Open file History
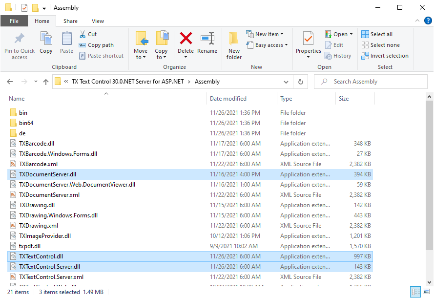This screenshot has width=434, height=298. click(338, 56)
